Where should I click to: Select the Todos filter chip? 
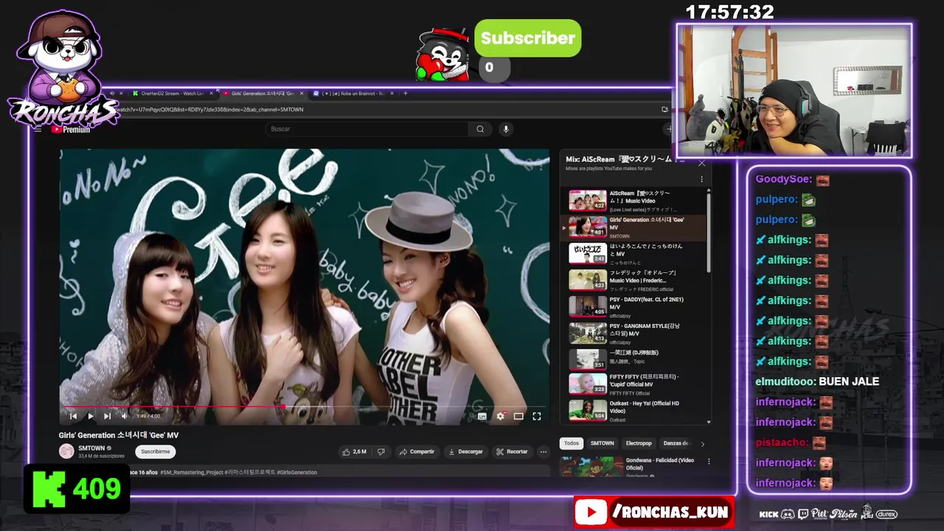572,443
